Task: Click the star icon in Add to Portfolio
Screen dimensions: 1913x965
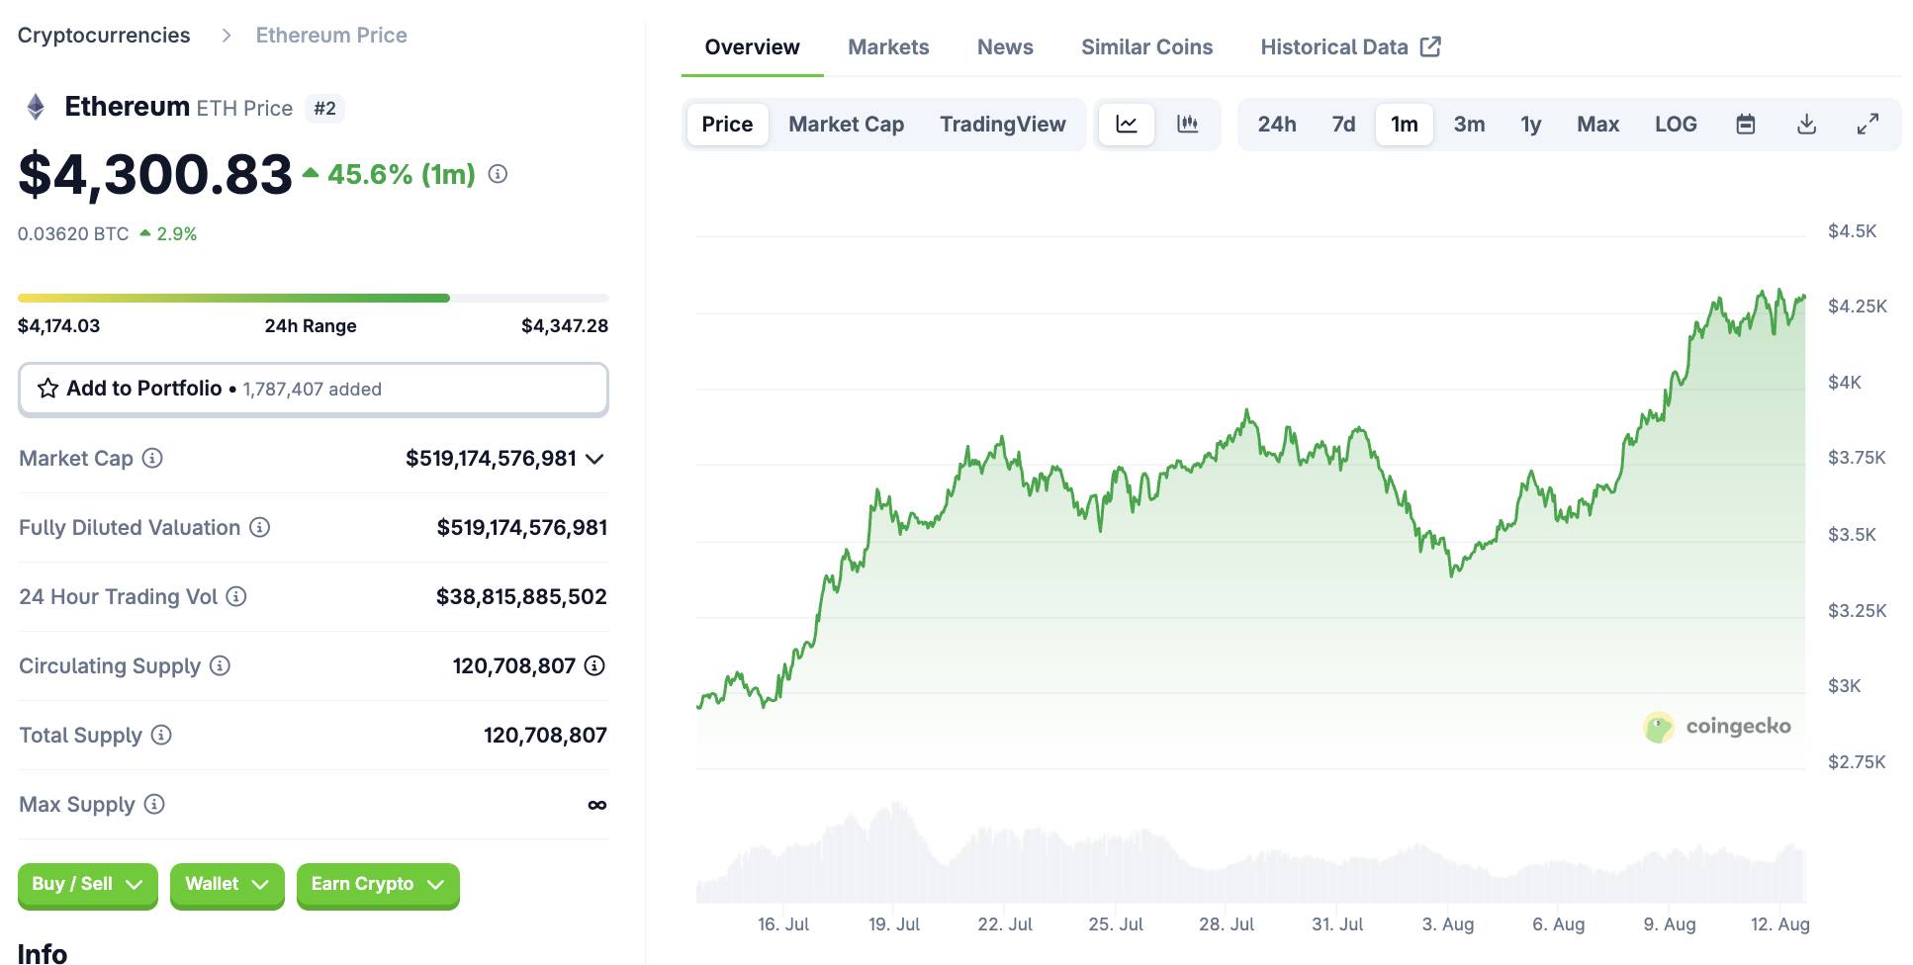Action: pos(47,389)
